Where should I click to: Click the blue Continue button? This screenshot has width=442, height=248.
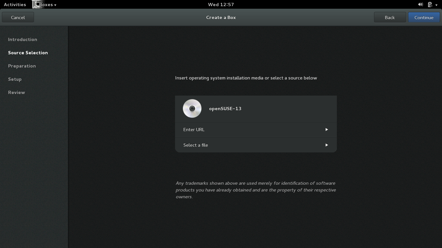pos(424,17)
